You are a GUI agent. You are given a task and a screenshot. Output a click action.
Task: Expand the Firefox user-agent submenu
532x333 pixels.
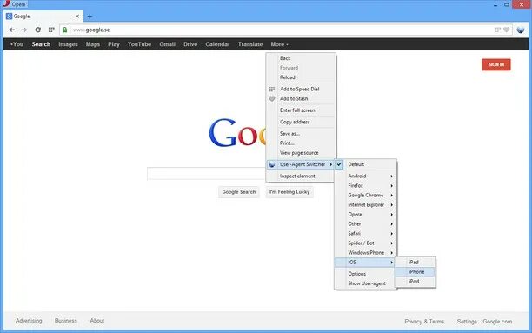[365, 186]
